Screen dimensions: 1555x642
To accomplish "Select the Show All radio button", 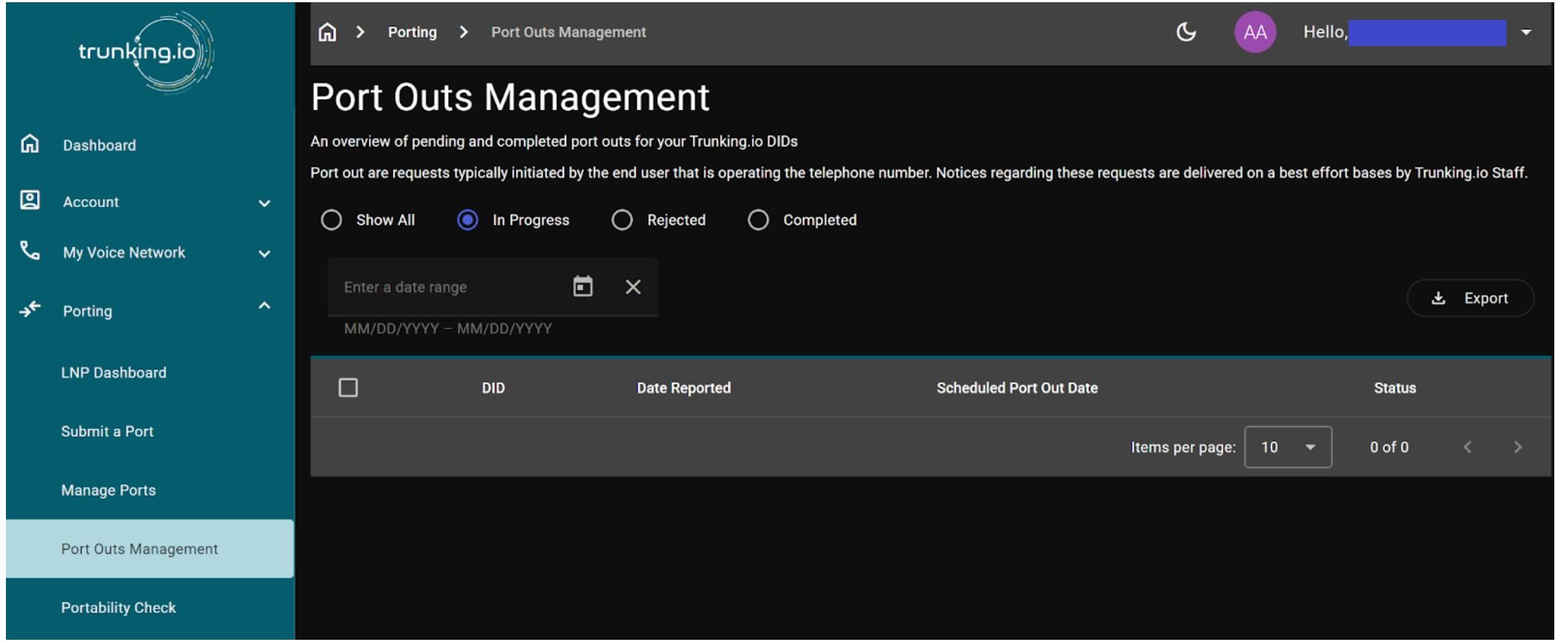I will (331, 220).
